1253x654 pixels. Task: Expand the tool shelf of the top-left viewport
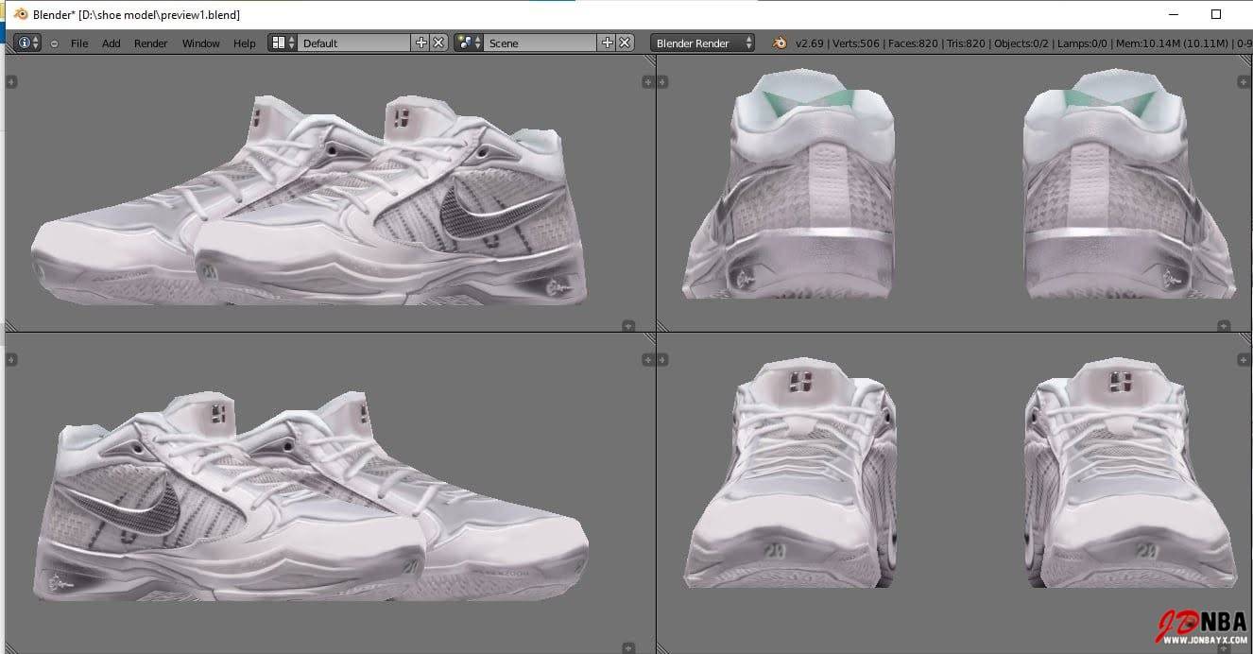[11, 82]
